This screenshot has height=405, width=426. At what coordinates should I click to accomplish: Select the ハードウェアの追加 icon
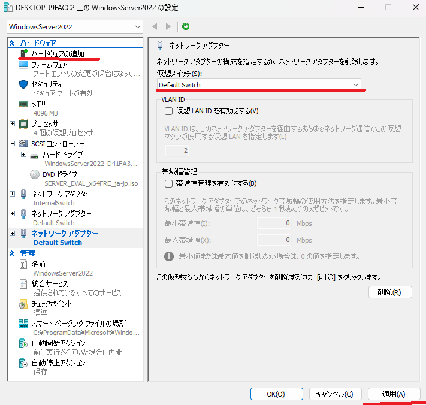coord(24,53)
